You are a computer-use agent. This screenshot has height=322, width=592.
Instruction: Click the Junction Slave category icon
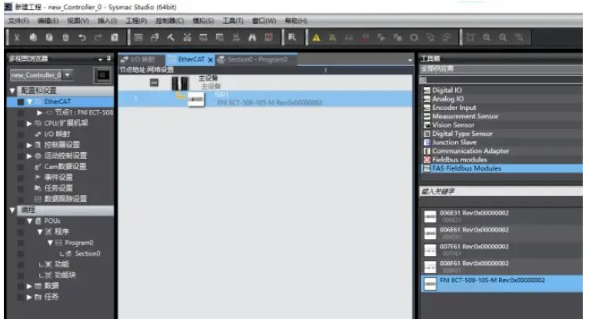pos(427,142)
